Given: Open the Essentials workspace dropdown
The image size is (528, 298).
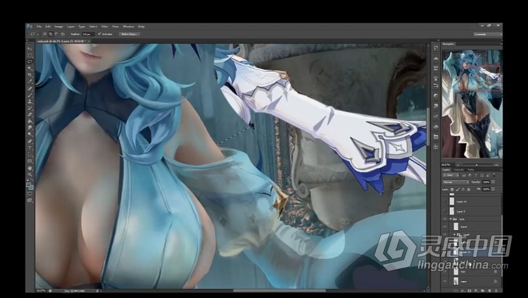Looking at the screenshot, I should pos(487,35).
